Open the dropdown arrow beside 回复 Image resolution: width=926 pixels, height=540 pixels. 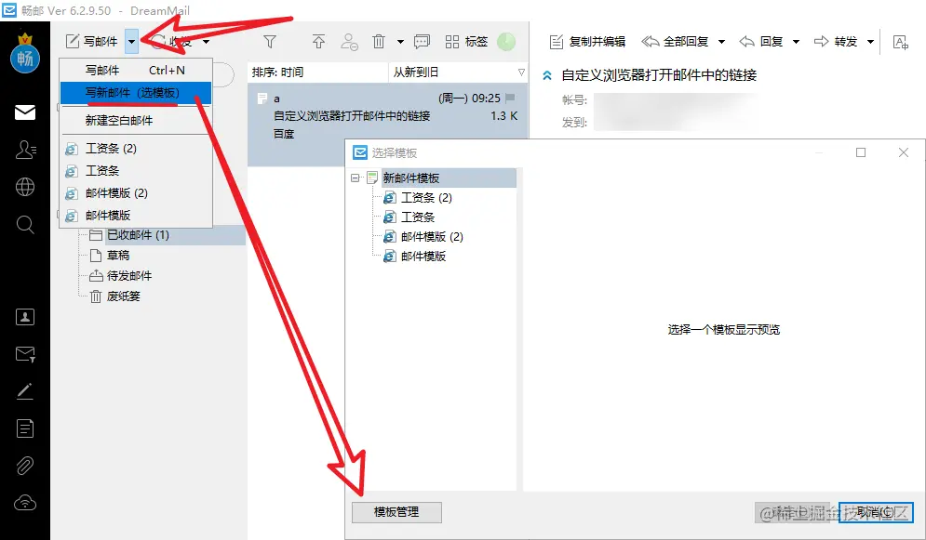(796, 42)
